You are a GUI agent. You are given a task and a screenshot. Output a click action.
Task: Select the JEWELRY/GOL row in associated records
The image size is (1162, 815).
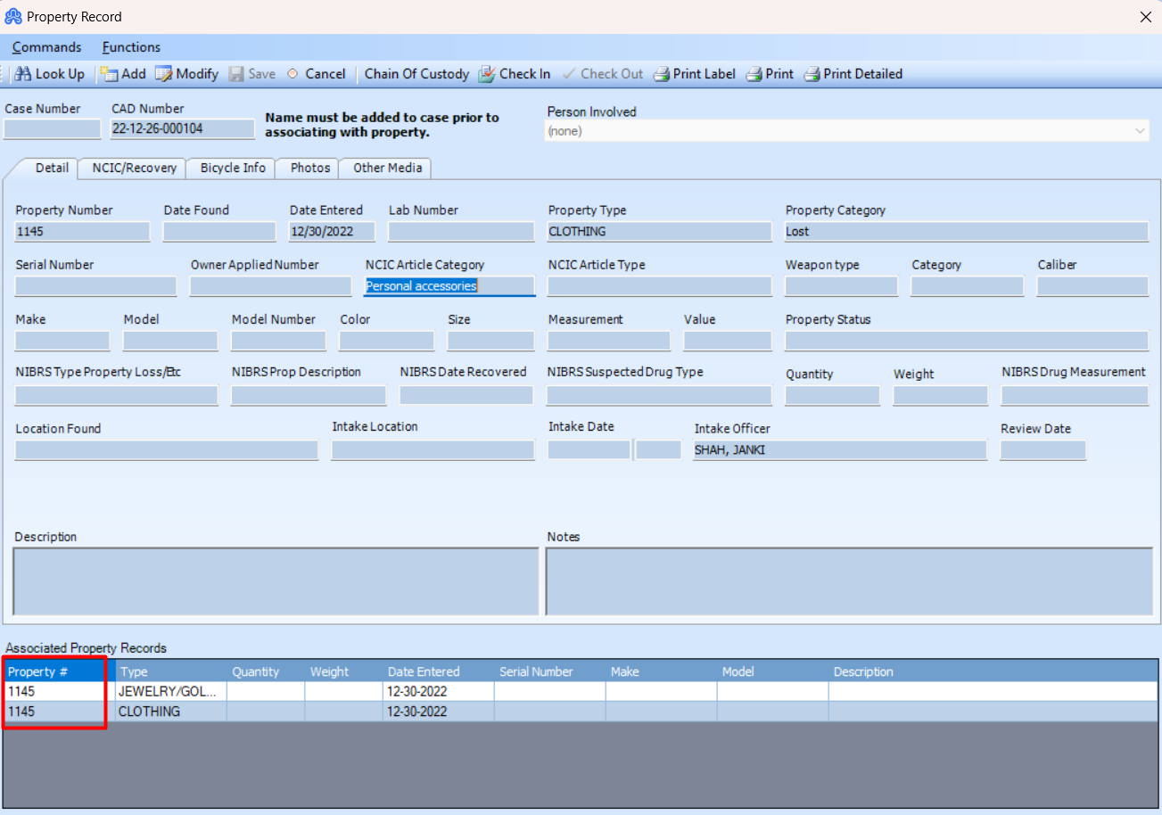169,691
